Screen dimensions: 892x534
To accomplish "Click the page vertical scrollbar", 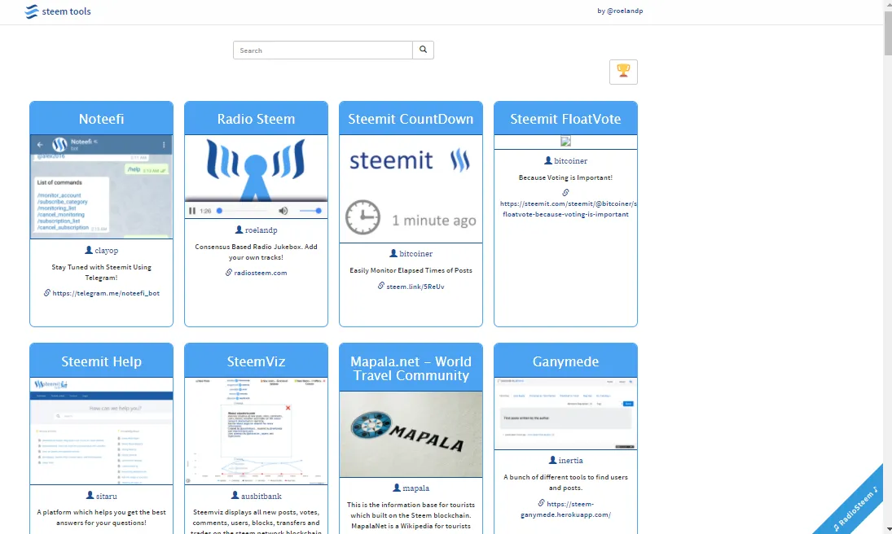I will [x=887, y=34].
